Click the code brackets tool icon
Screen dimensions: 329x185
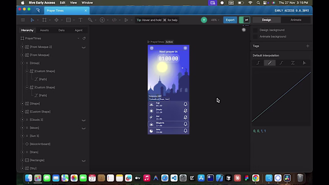(x=114, y=20)
